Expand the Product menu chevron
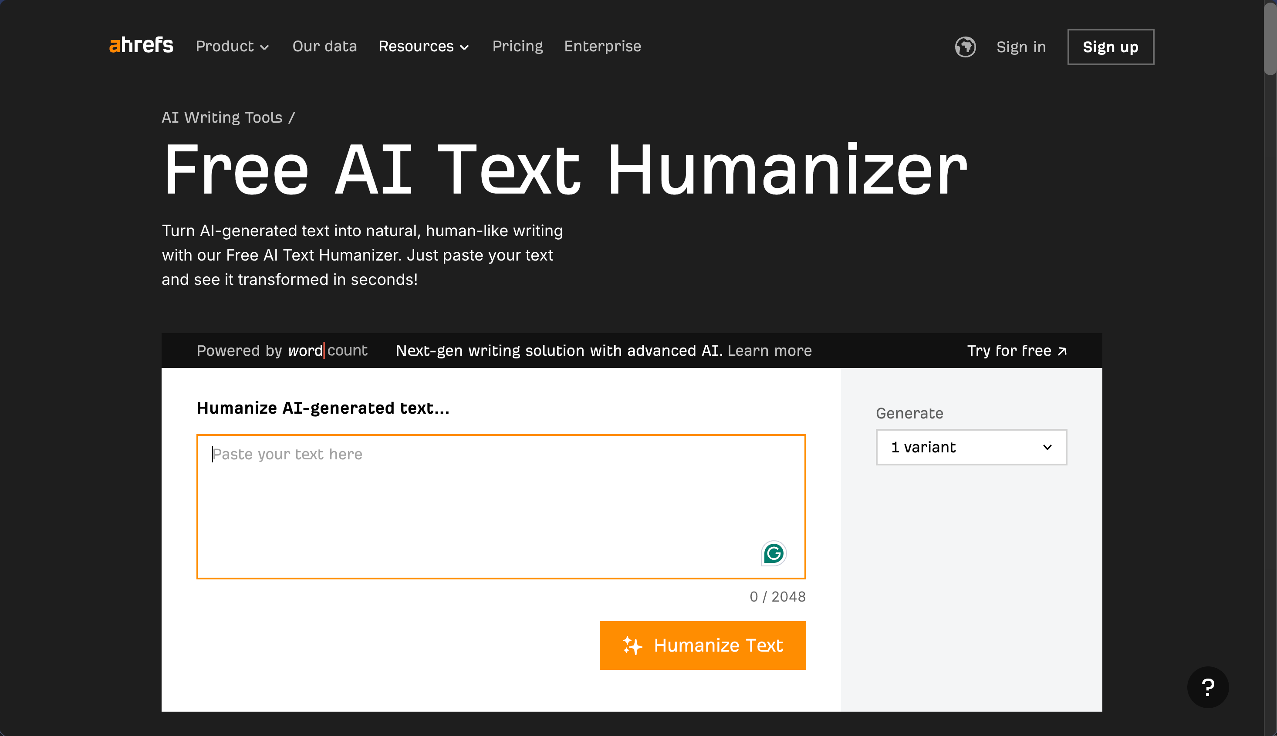Image resolution: width=1277 pixels, height=736 pixels. coord(265,47)
